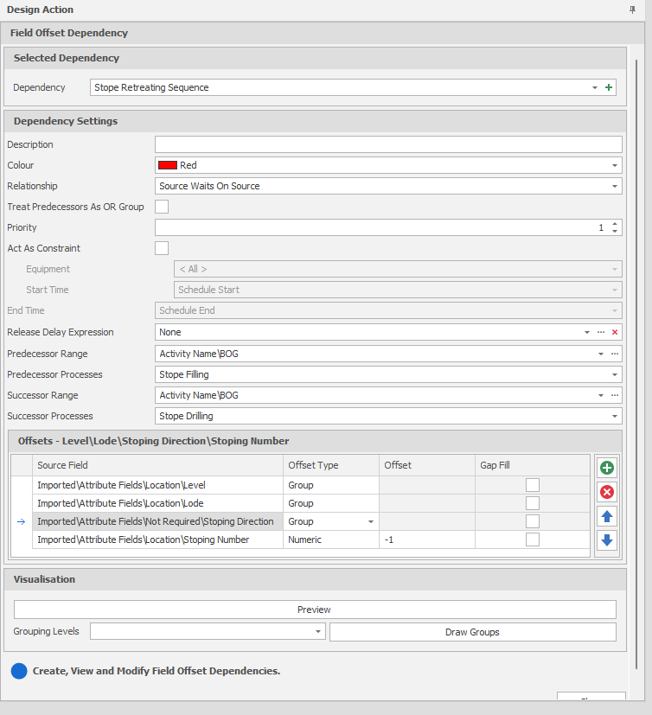
Task: Move offset row down with blue arrow
Action: pos(606,540)
